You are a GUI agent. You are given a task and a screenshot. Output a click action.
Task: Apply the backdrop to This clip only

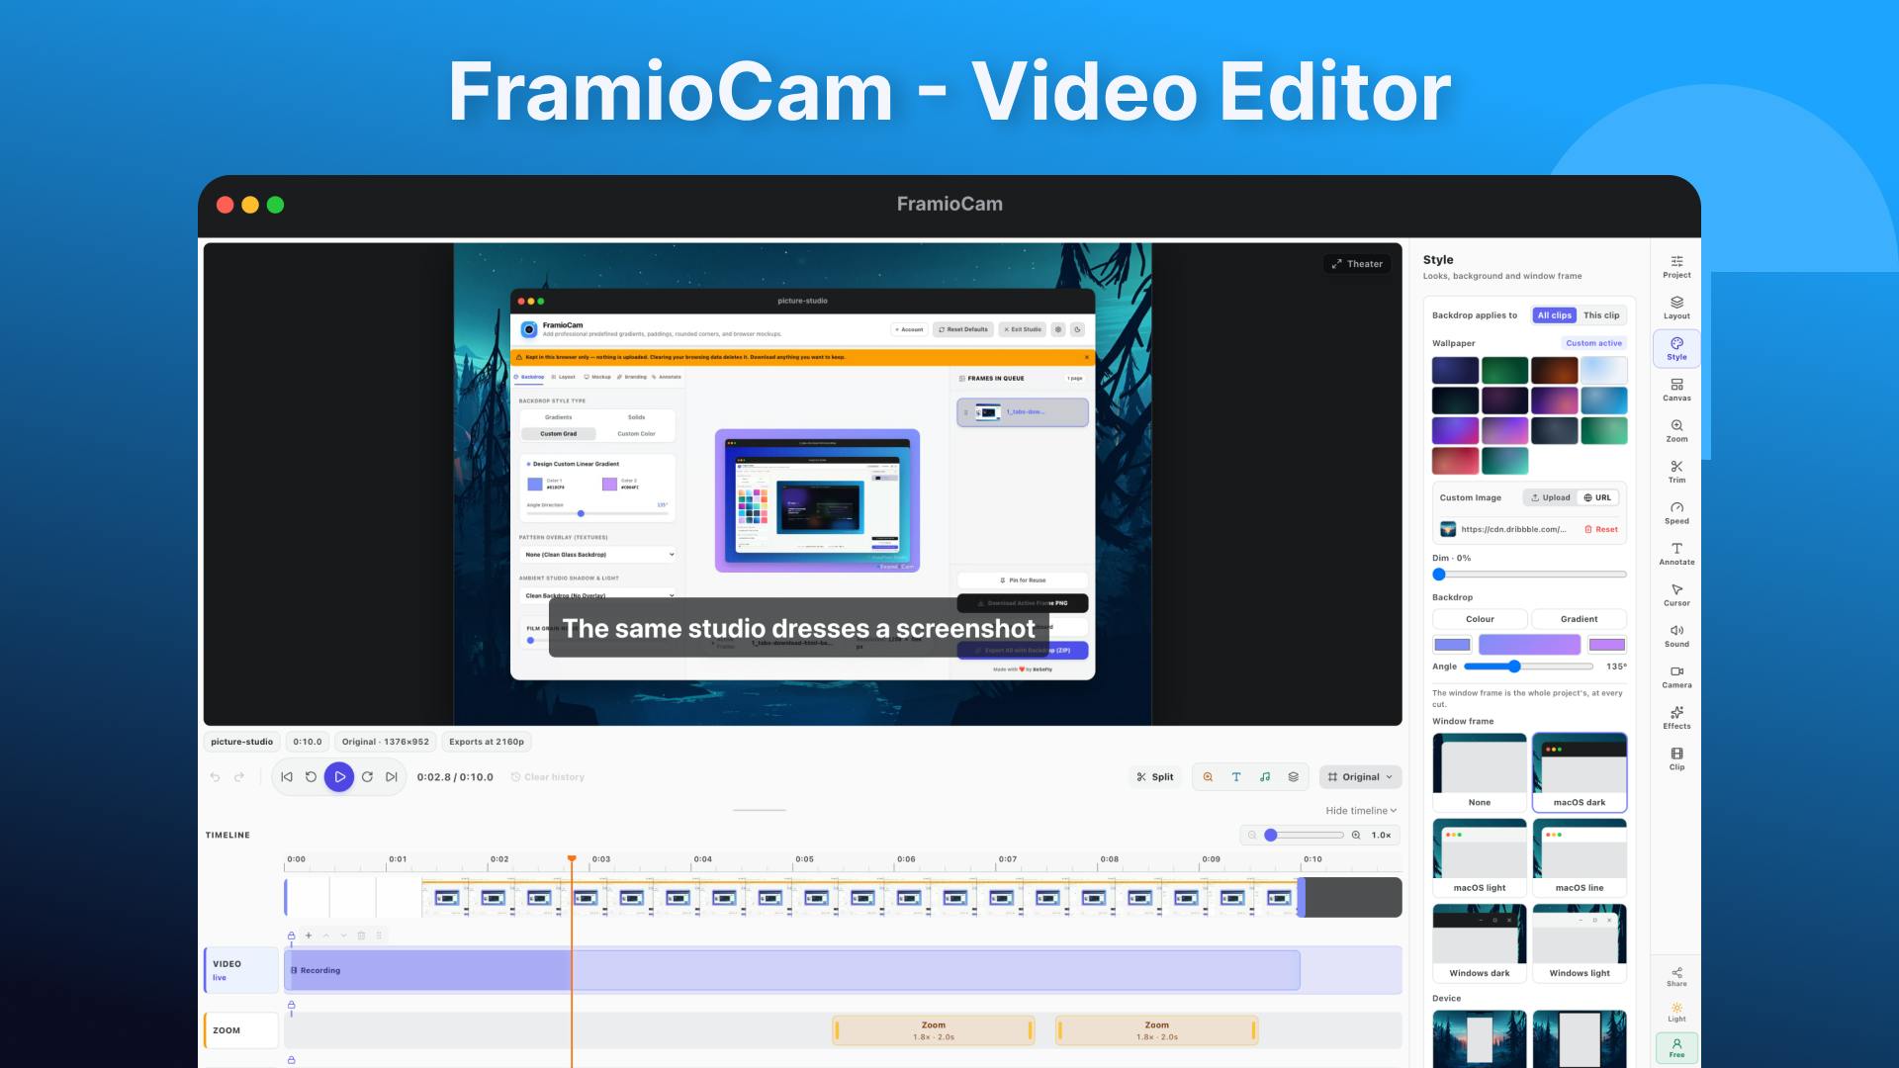(x=1601, y=315)
